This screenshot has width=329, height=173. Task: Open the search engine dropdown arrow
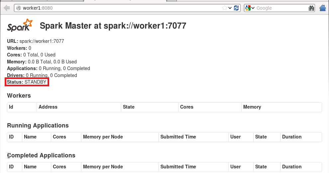[253, 8]
